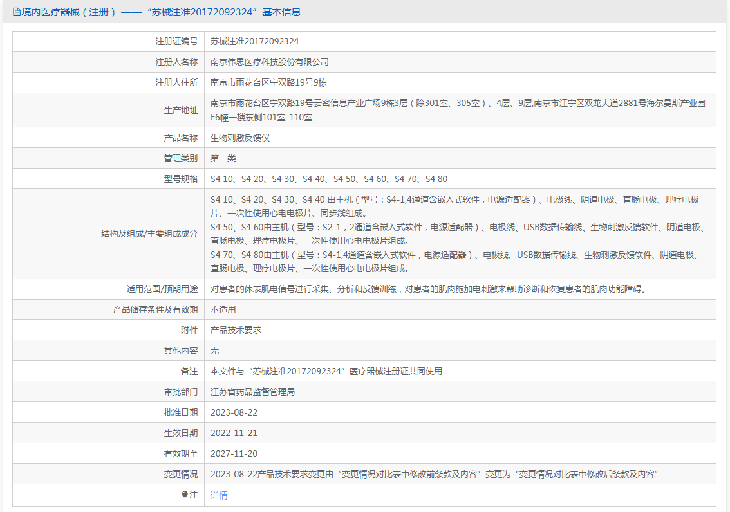Click the document icon in page header
This screenshot has height=512, width=730.
click(x=16, y=12)
